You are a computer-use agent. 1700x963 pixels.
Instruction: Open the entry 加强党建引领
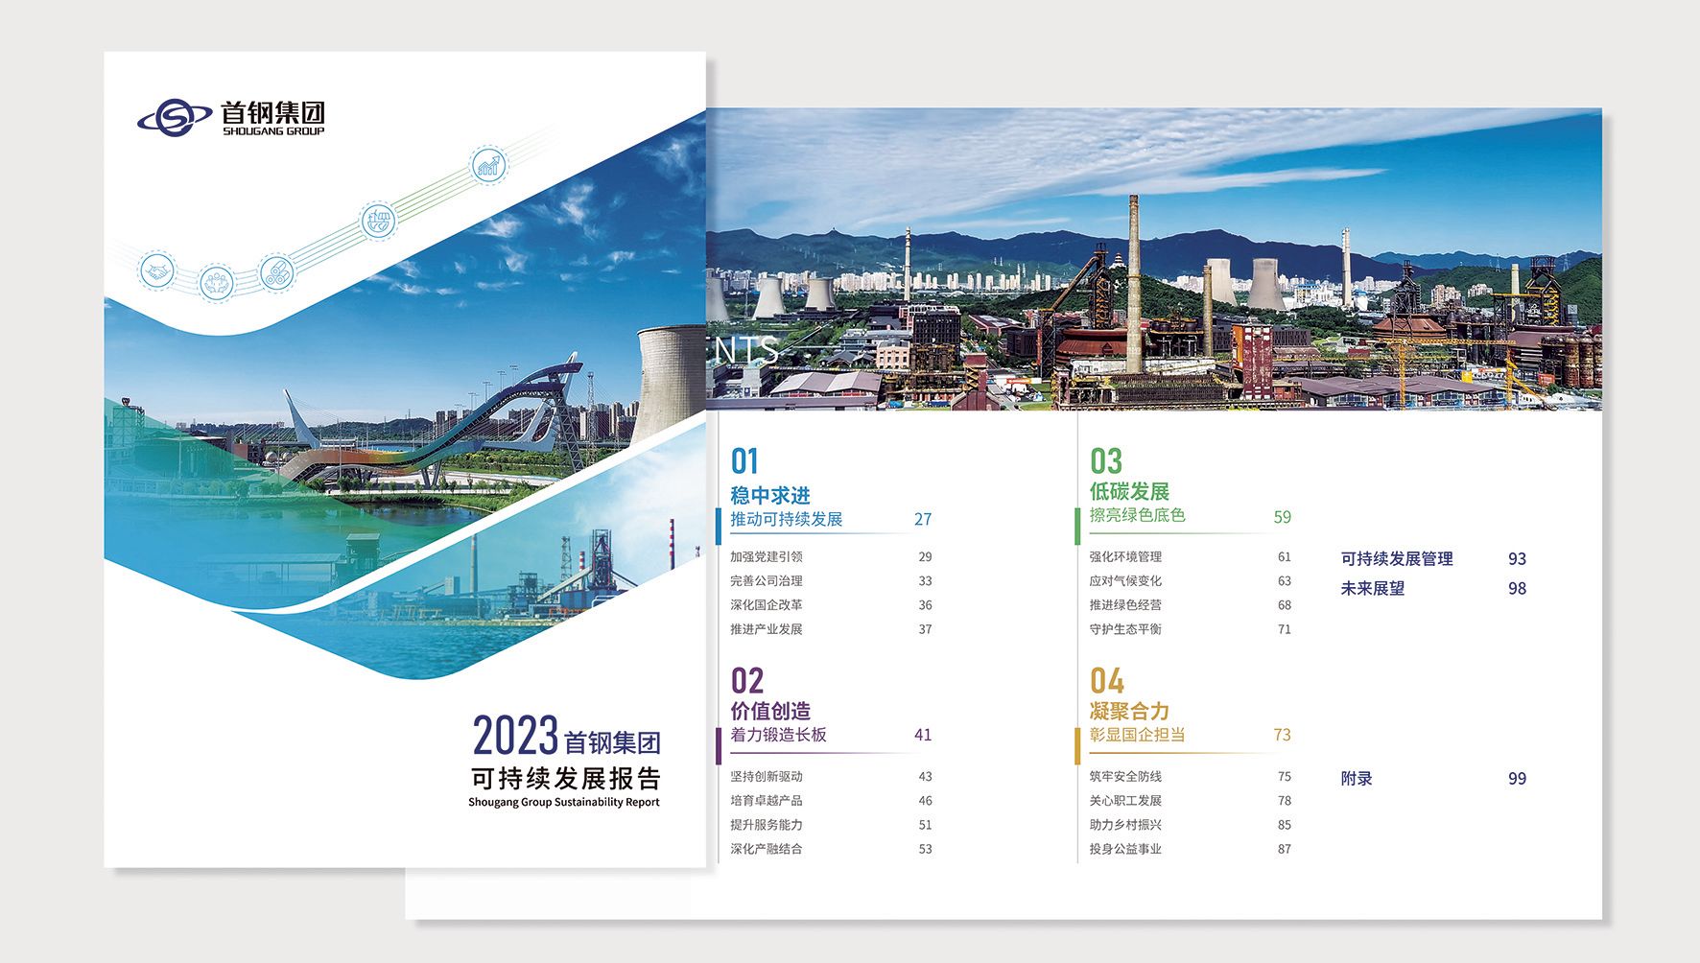(x=767, y=556)
